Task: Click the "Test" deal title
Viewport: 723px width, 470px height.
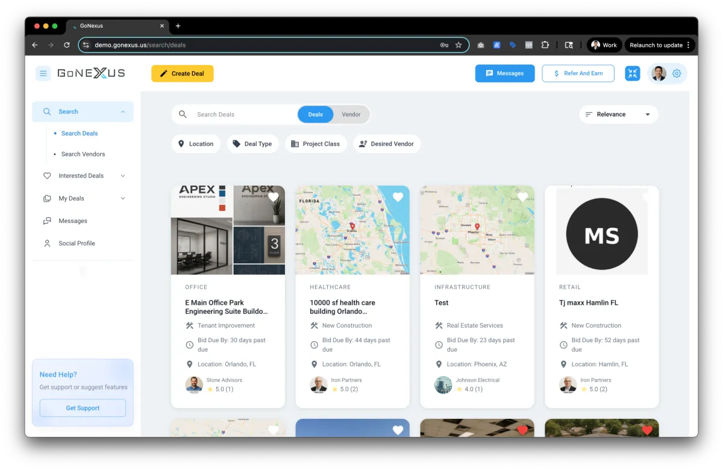Action: [x=442, y=303]
